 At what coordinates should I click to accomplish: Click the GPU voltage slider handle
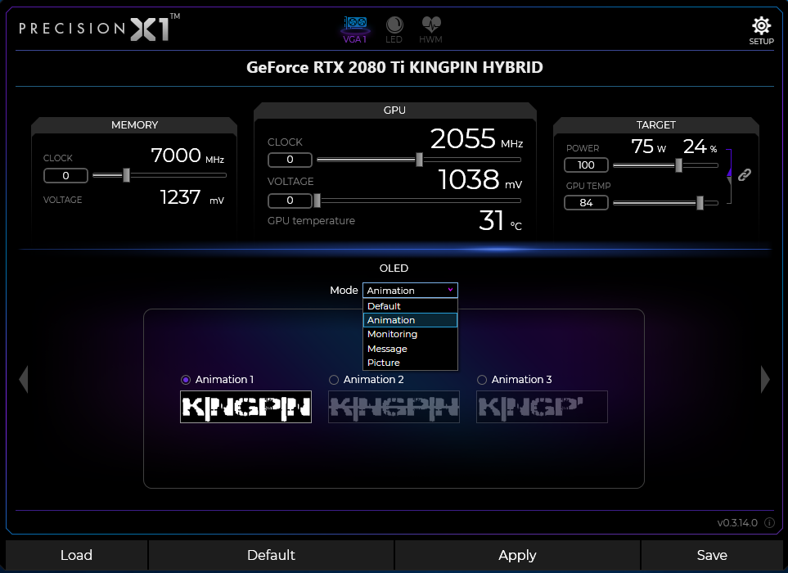point(317,201)
